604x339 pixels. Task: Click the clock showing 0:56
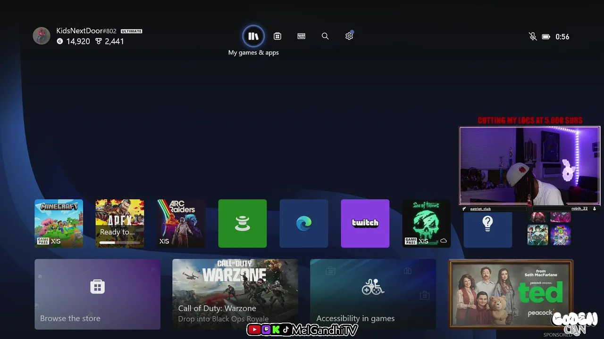(x=562, y=37)
